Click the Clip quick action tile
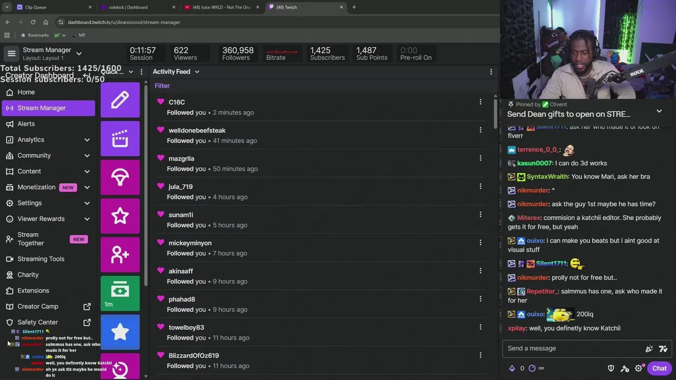This screenshot has width=676, height=380. pyautogui.click(x=120, y=139)
